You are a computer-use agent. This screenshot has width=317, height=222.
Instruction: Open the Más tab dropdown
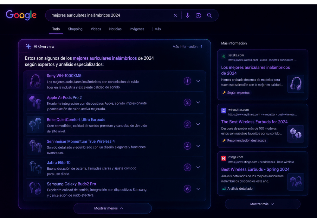tap(156, 29)
